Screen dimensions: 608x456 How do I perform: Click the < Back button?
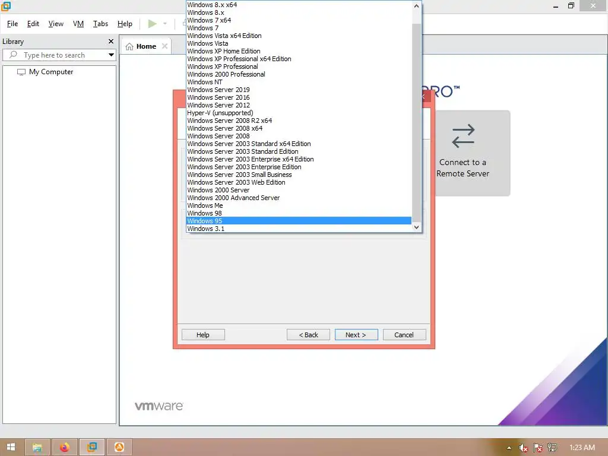point(308,335)
